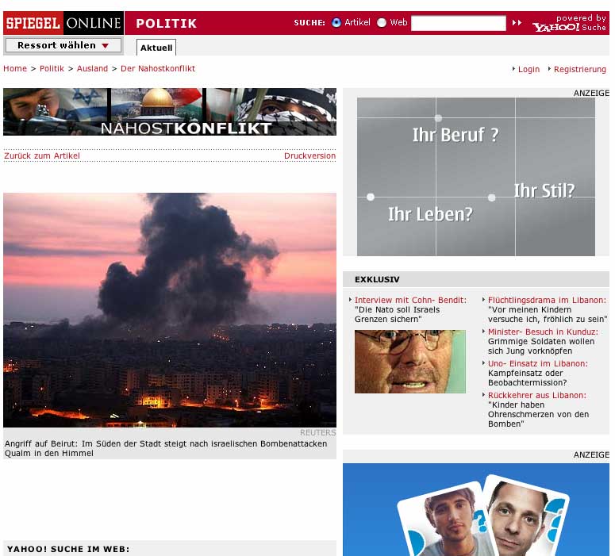The height and width of the screenshot is (556, 615).
Task: Click the Spiegel Online logo
Action: point(63,23)
